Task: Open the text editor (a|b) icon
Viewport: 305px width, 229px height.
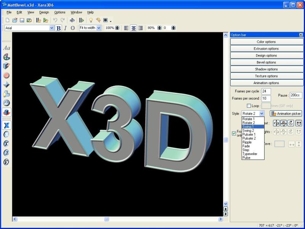Action: point(72,20)
